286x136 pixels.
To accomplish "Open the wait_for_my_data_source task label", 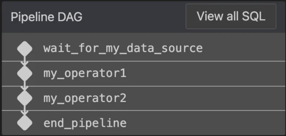I will [x=123, y=48].
